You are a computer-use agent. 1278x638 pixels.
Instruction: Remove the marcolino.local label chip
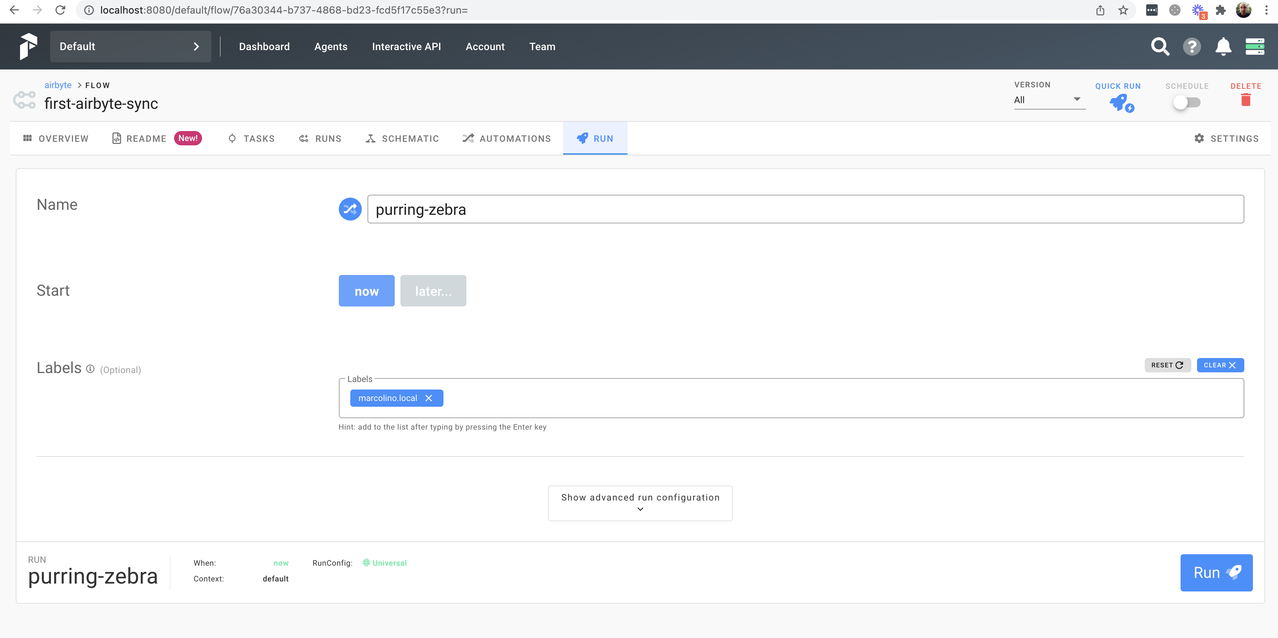[429, 398]
